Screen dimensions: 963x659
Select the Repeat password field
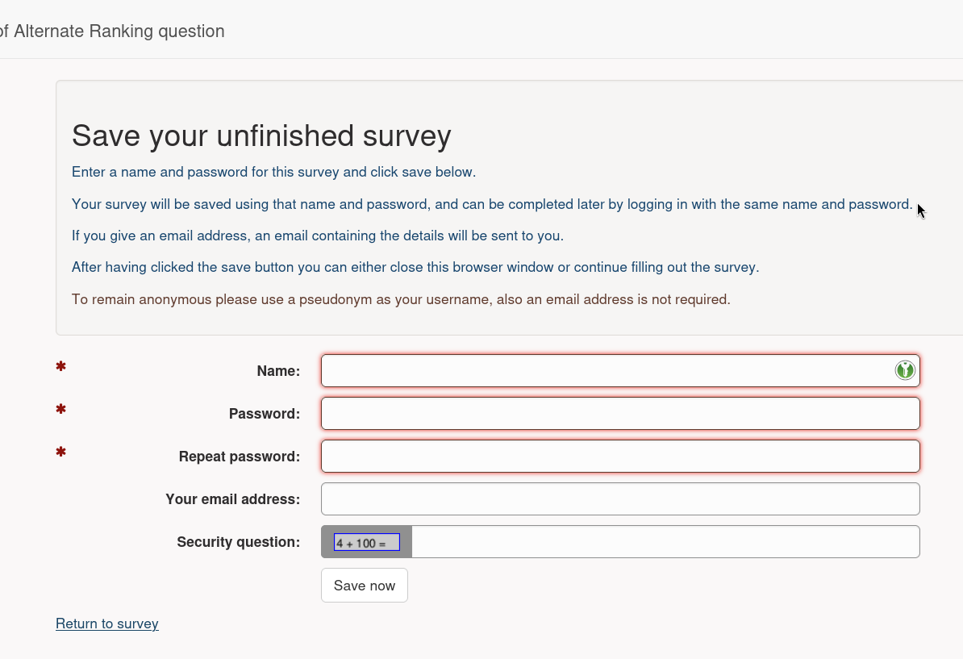click(x=619, y=457)
